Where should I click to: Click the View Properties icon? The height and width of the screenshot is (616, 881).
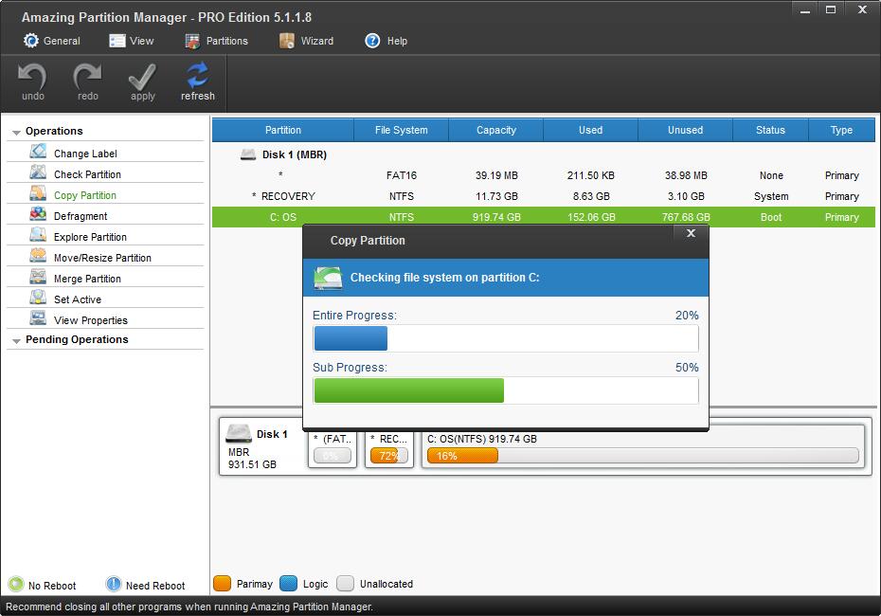click(38, 317)
